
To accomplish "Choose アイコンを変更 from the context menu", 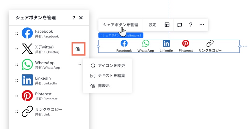I will point(108,65).
